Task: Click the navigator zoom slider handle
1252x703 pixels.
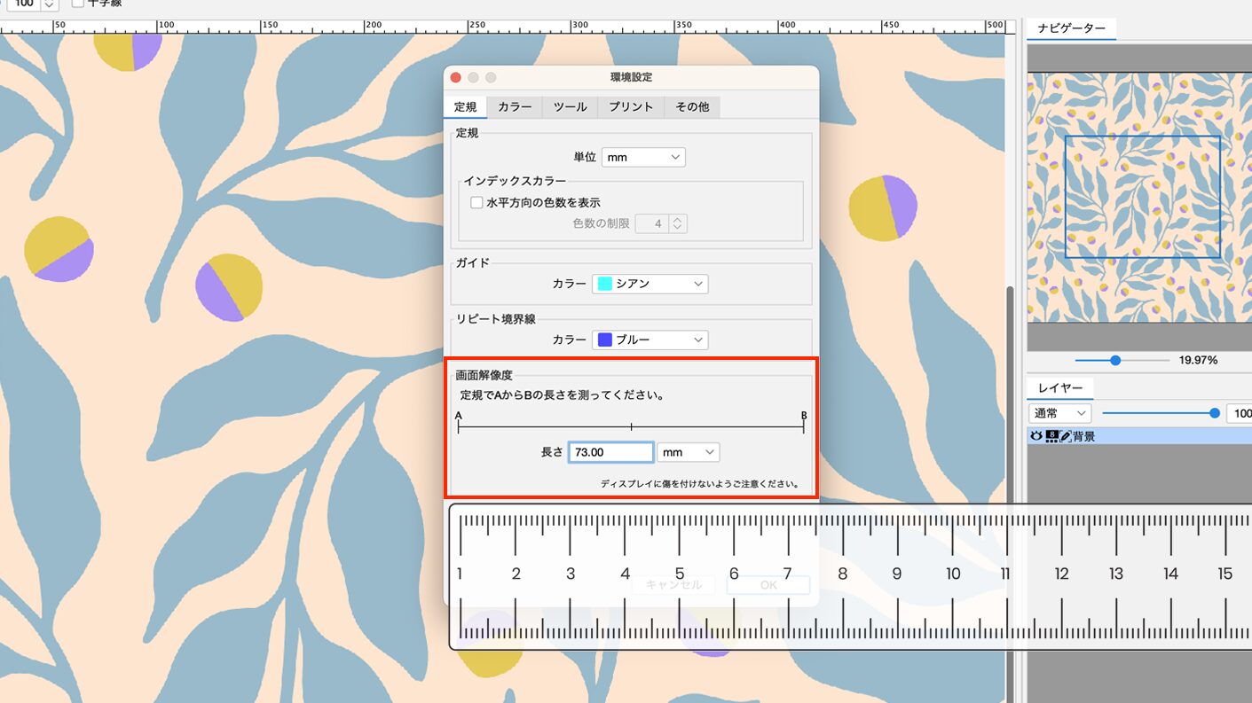Action: [1115, 360]
